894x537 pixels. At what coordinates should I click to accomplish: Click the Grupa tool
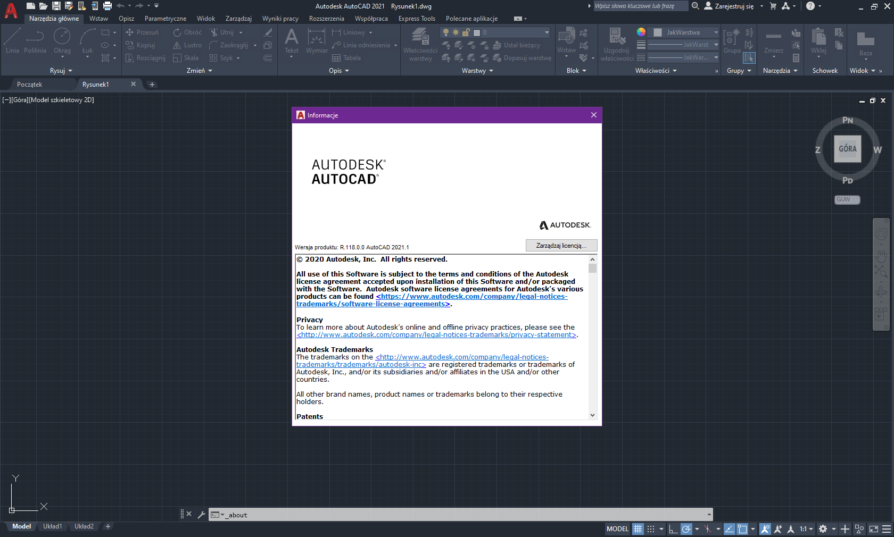(732, 41)
